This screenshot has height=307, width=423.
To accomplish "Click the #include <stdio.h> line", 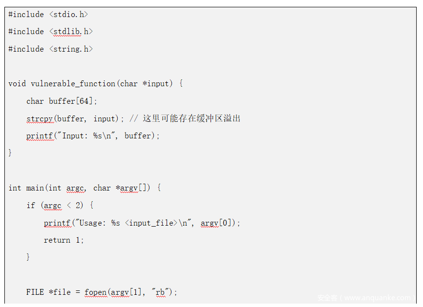I will [x=48, y=14].
